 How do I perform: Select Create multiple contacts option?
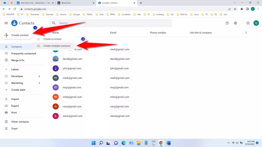tap(57, 46)
